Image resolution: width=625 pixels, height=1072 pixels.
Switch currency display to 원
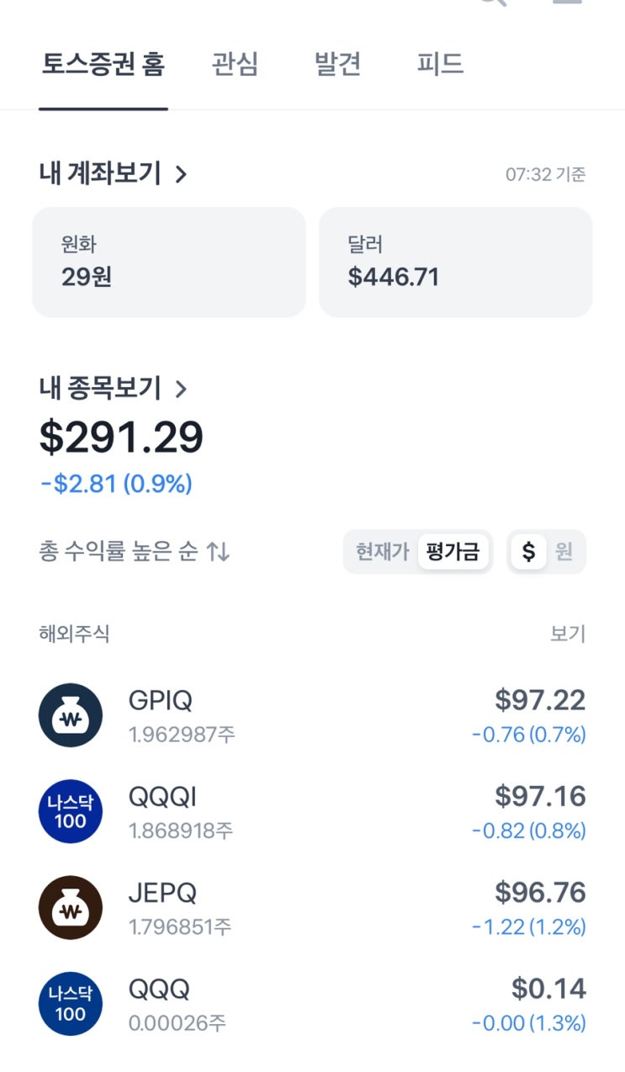pyautogui.click(x=564, y=552)
